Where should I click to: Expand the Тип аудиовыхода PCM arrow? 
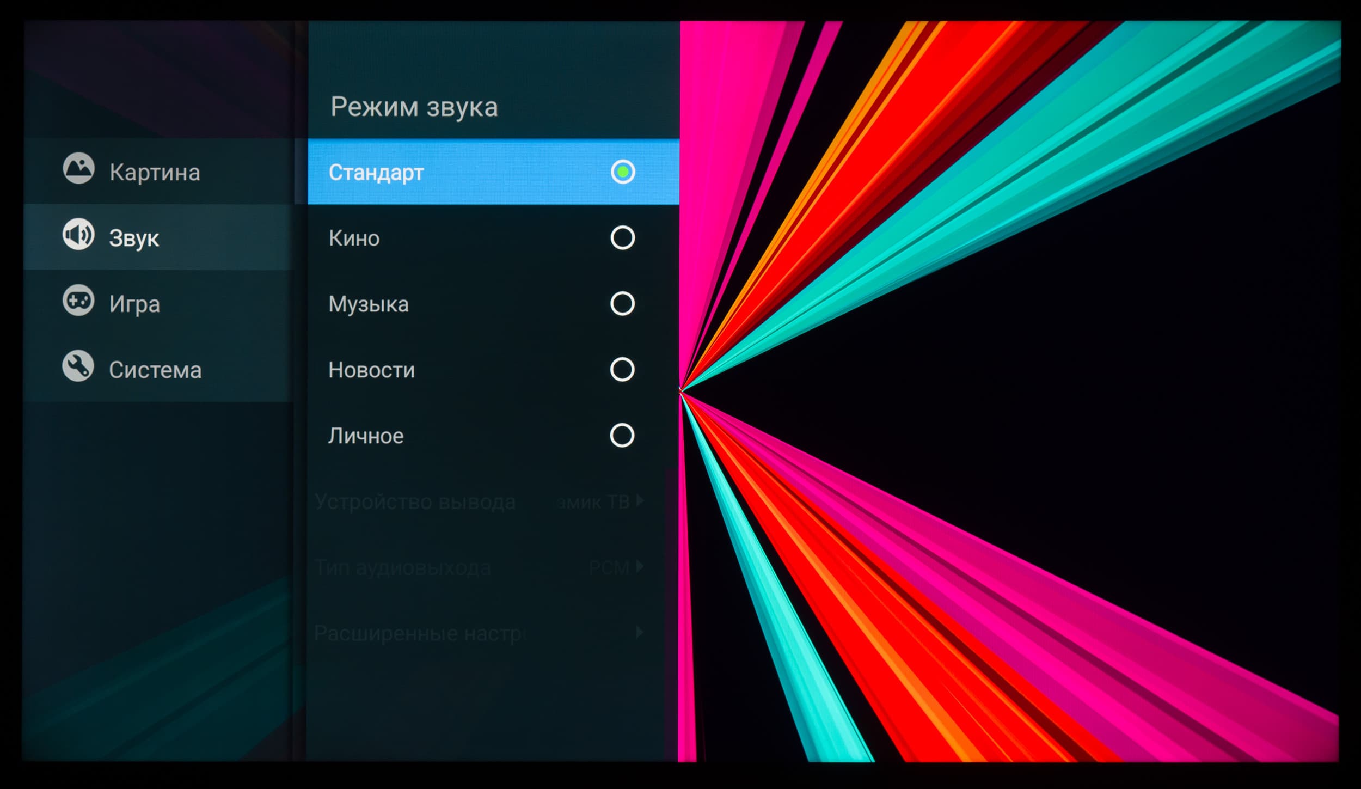click(x=640, y=567)
